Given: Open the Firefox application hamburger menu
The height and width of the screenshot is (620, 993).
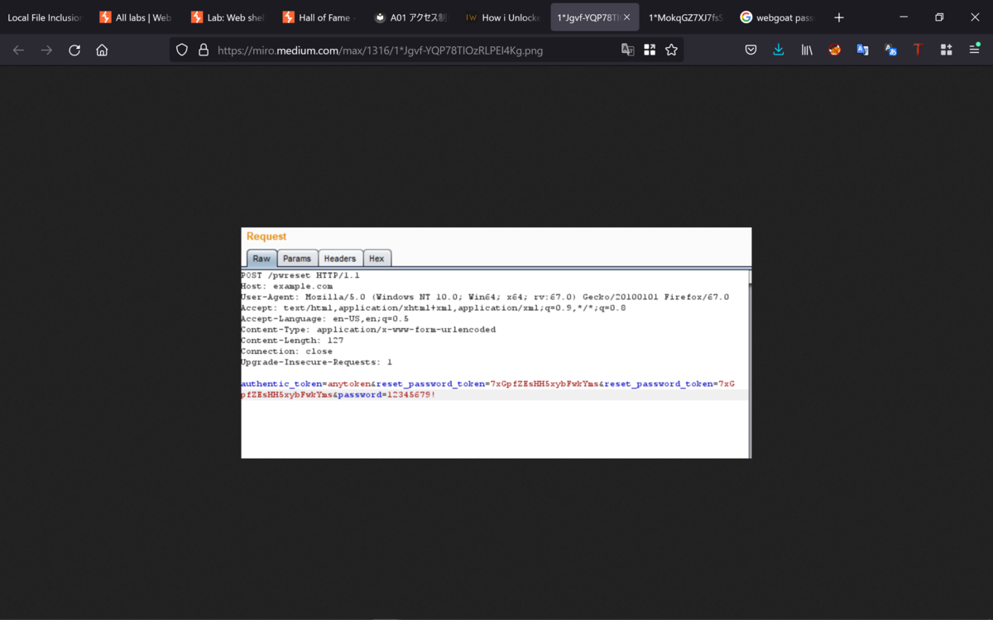Looking at the screenshot, I should [974, 50].
